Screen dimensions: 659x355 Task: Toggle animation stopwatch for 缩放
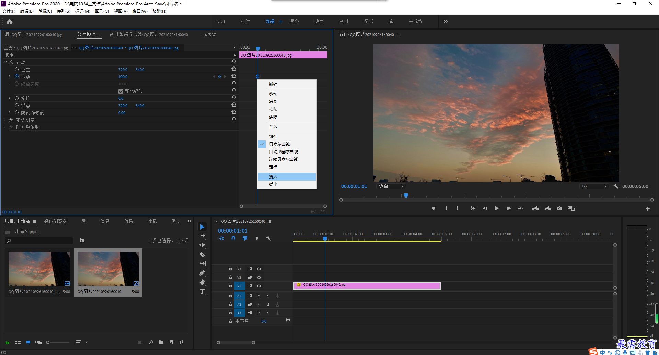pyautogui.click(x=16, y=76)
